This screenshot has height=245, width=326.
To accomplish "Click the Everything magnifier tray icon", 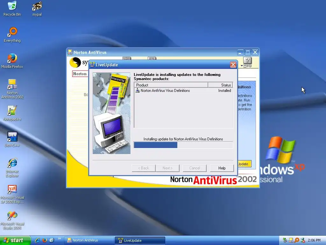I will point(297,240).
